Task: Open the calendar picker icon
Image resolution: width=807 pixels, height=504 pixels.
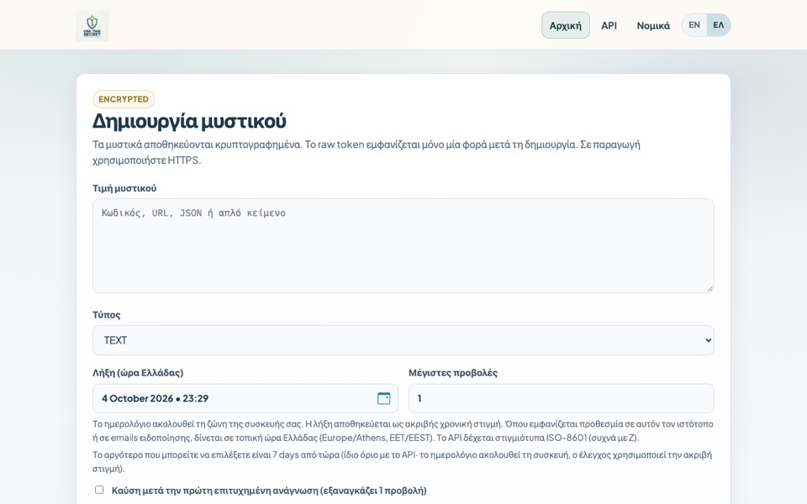Action: (x=384, y=398)
